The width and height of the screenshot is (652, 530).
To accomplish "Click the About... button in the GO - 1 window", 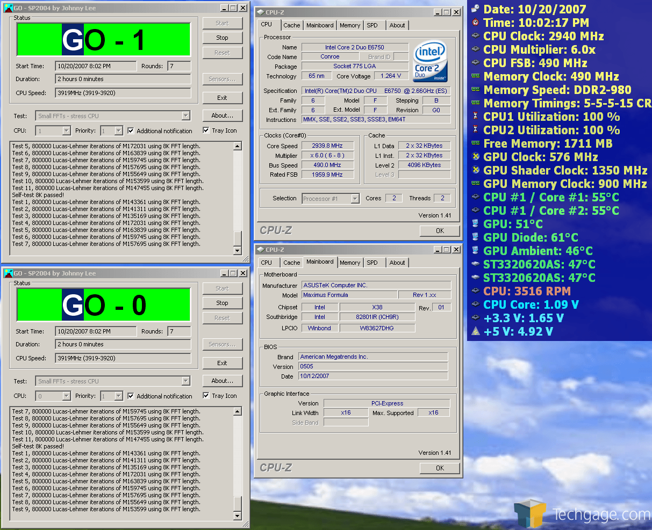I will pyautogui.click(x=223, y=115).
